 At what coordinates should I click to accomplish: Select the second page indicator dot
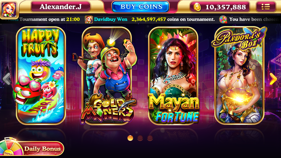pyautogui.click(x=140, y=138)
